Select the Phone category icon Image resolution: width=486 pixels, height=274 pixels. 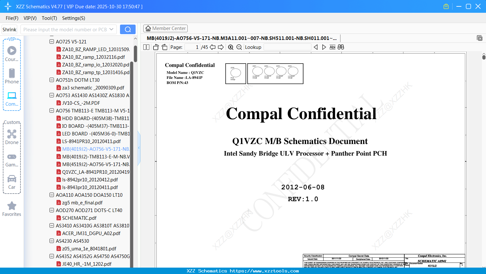pyautogui.click(x=12, y=76)
